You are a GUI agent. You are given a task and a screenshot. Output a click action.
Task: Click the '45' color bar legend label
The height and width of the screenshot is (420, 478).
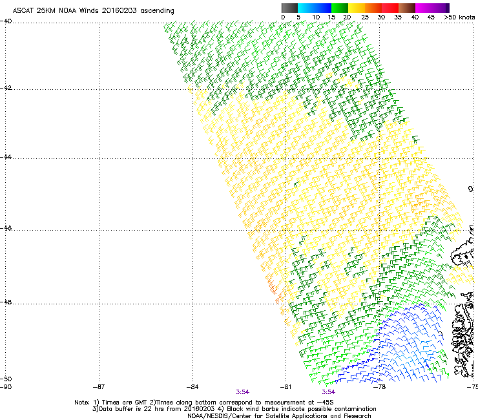[x=431, y=17]
